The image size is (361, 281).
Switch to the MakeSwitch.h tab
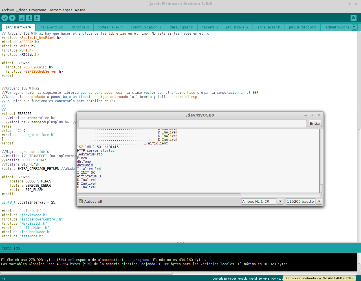tap(51, 27)
